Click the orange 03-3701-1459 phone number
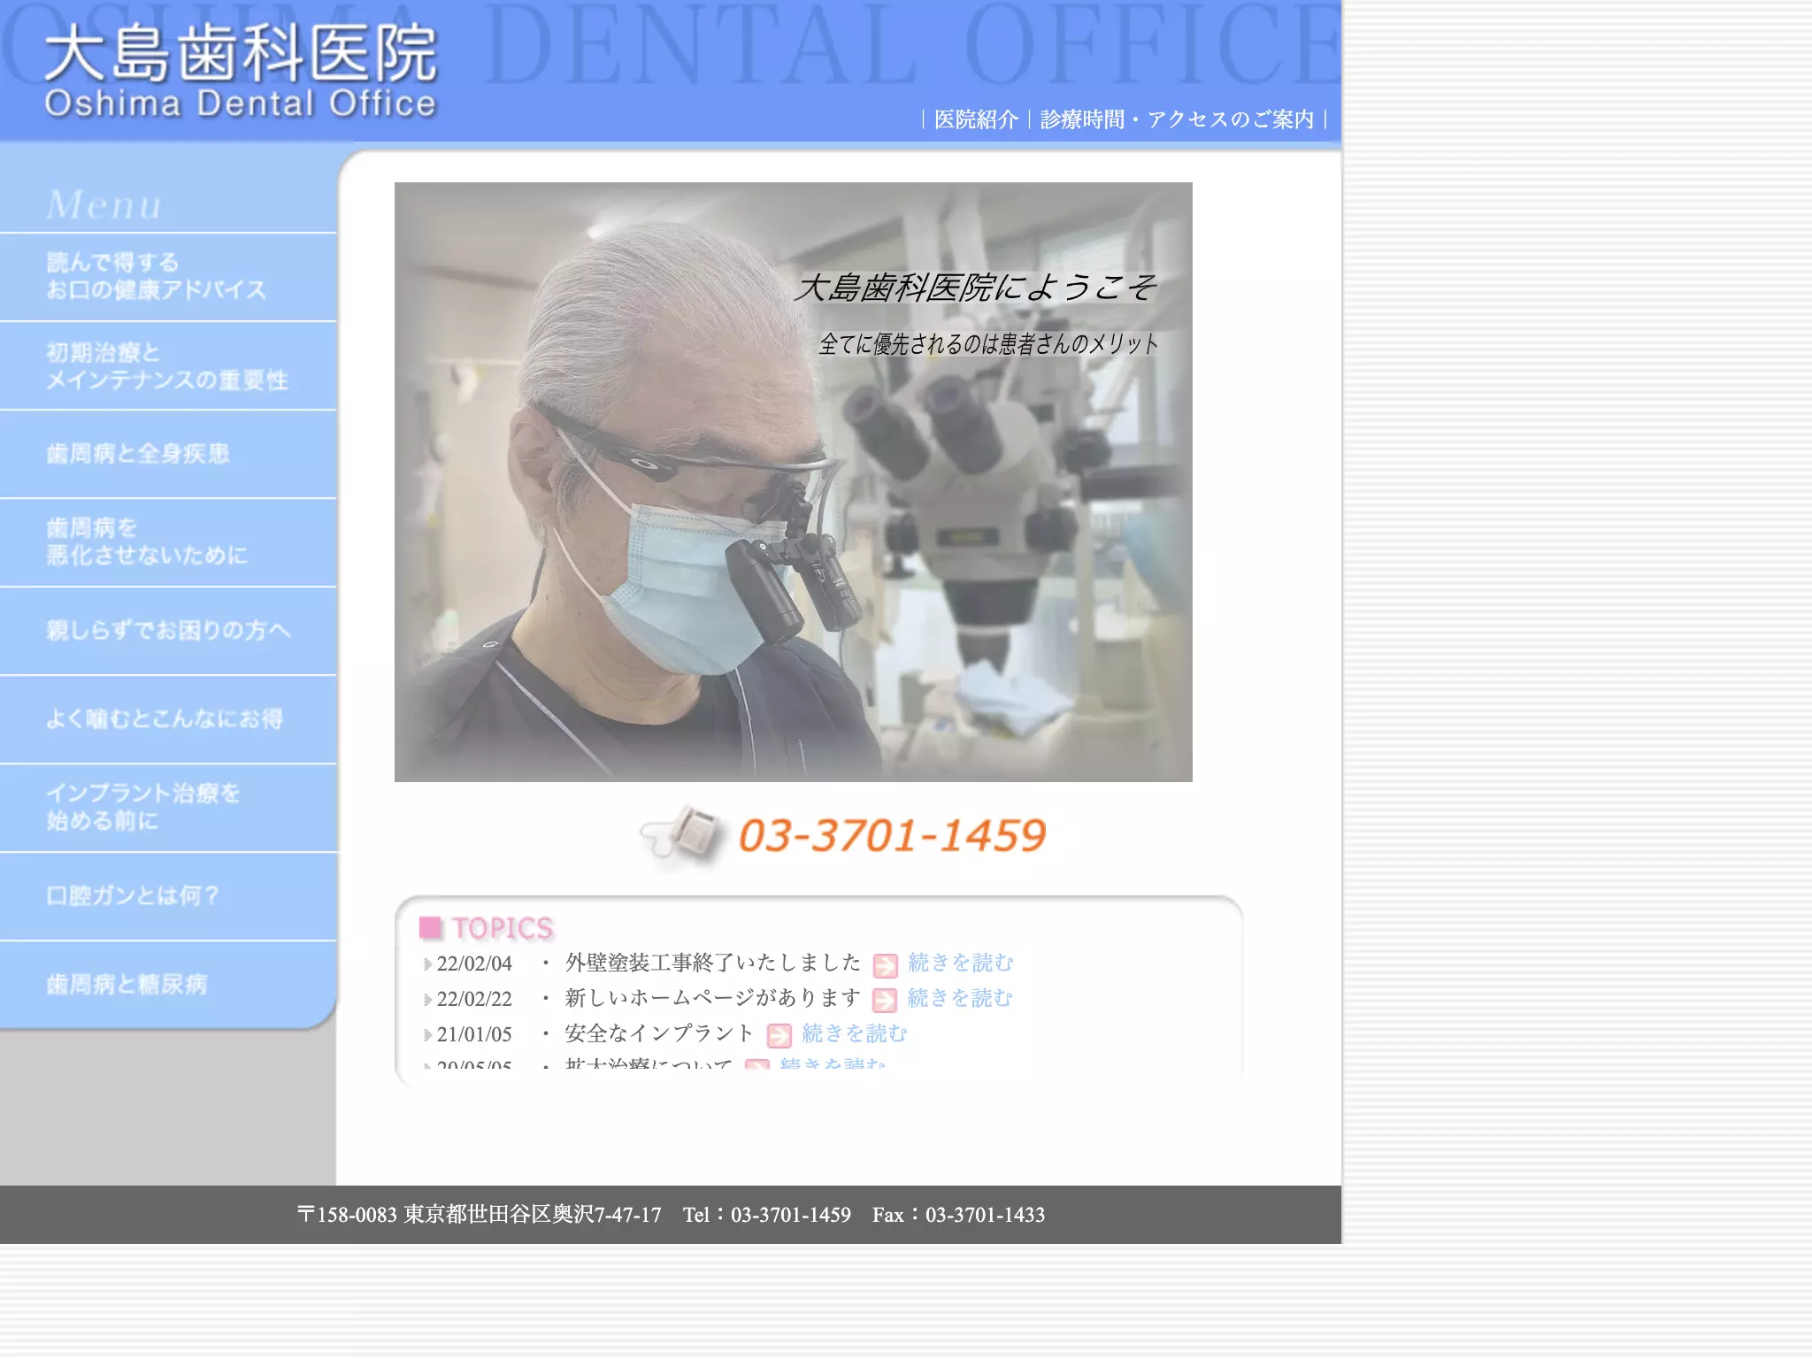The image size is (1812, 1359). [892, 836]
